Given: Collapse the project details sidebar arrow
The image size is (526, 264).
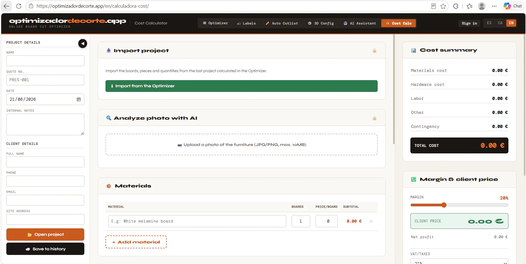Looking at the screenshot, I should point(83,43).
